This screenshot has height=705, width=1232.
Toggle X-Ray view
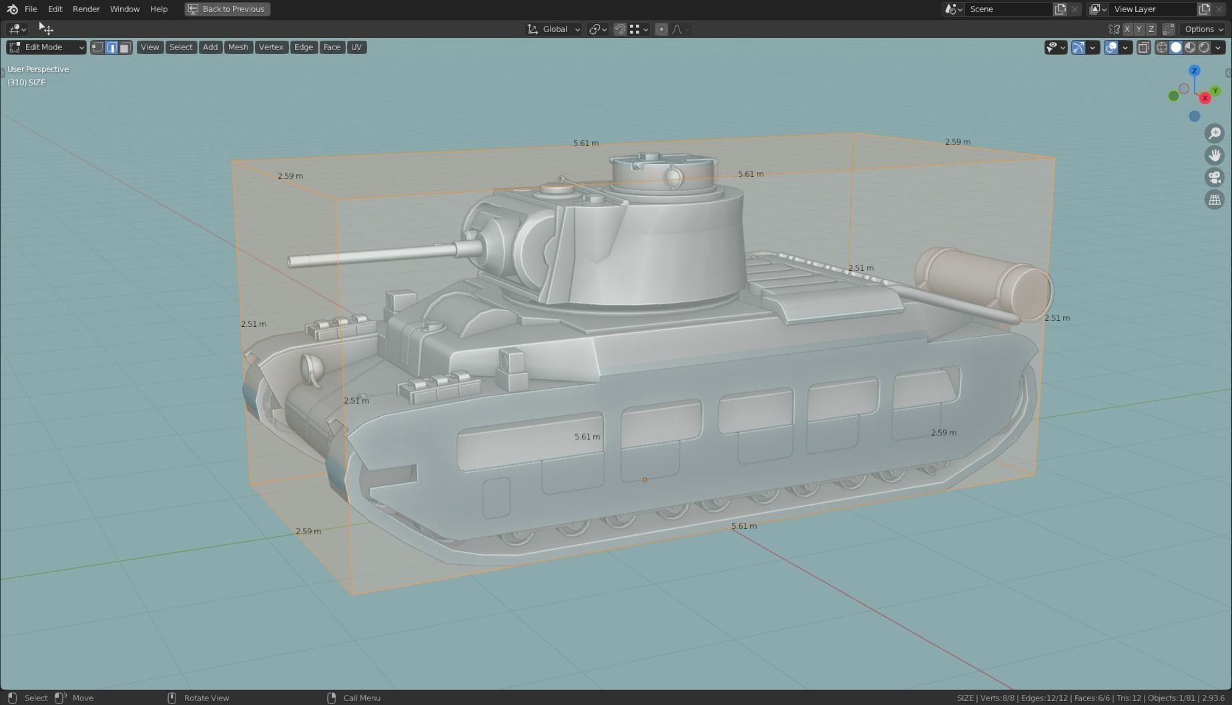[x=1144, y=47]
